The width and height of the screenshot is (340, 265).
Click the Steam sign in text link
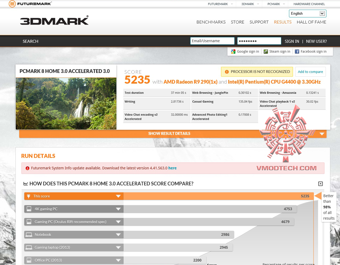point(280,52)
